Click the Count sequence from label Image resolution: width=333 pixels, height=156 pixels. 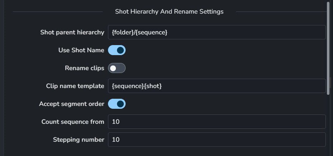point(73,122)
